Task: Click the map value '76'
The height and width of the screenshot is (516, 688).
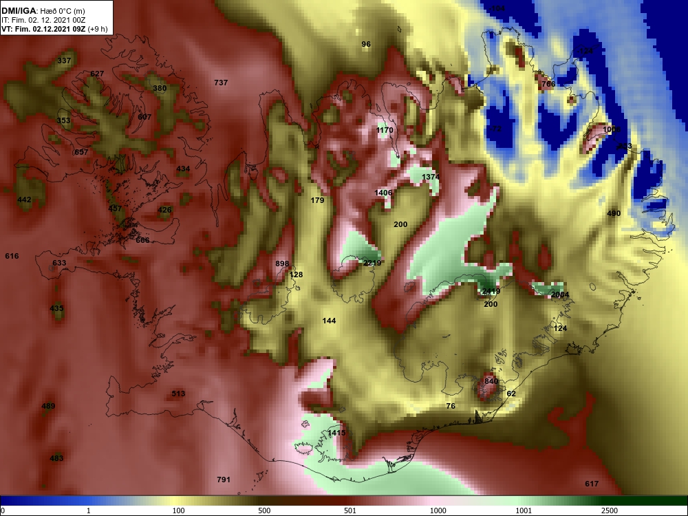Action: tap(451, 406)
